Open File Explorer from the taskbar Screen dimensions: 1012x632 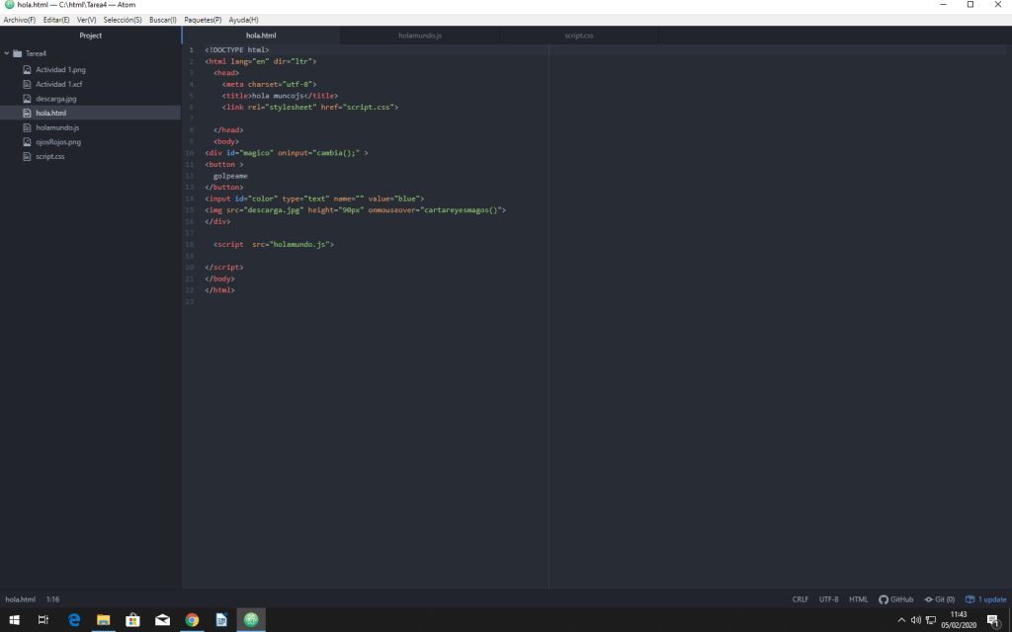[x=103, y=620]
